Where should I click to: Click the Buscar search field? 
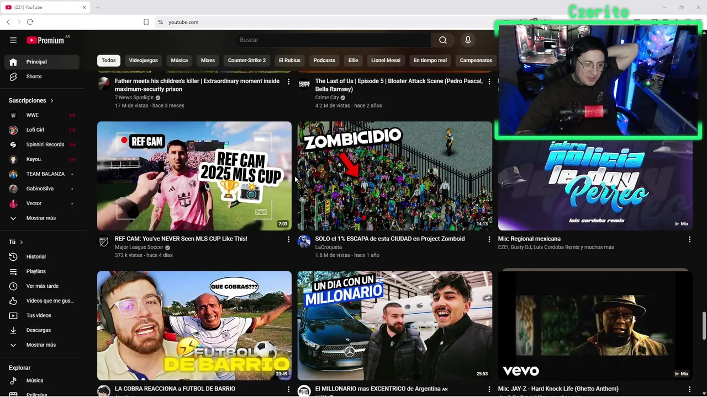(333, 40)
